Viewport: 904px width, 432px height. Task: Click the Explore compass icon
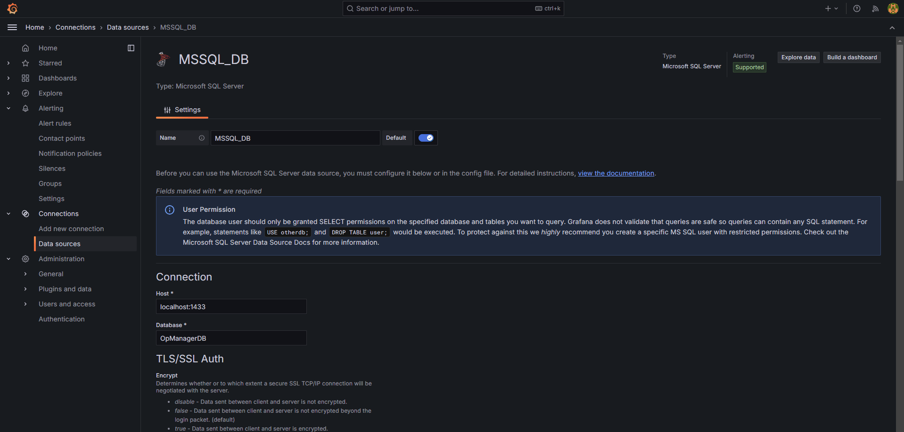coord(25,93)
